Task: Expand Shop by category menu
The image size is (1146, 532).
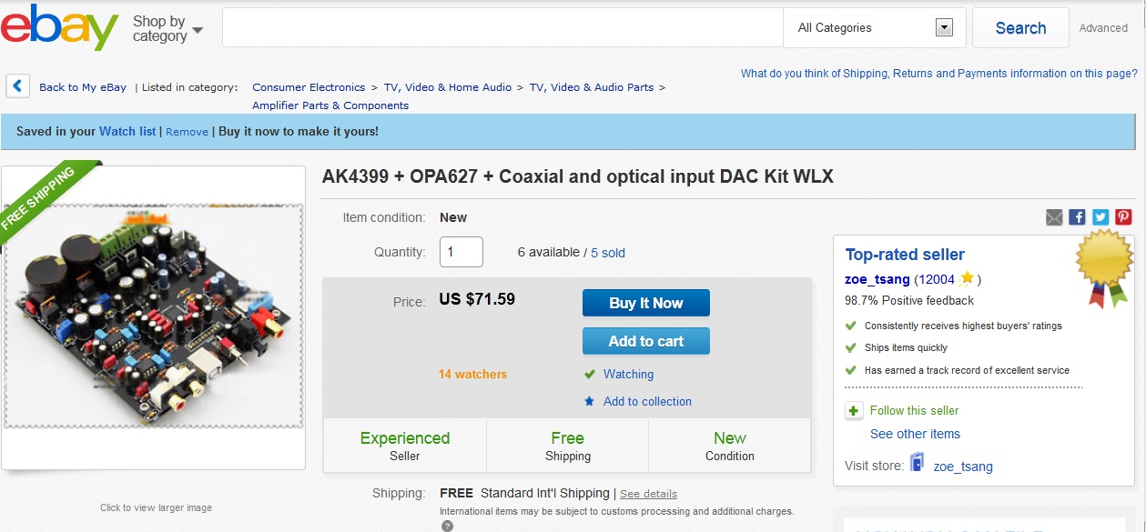Action: coord(167,28)
